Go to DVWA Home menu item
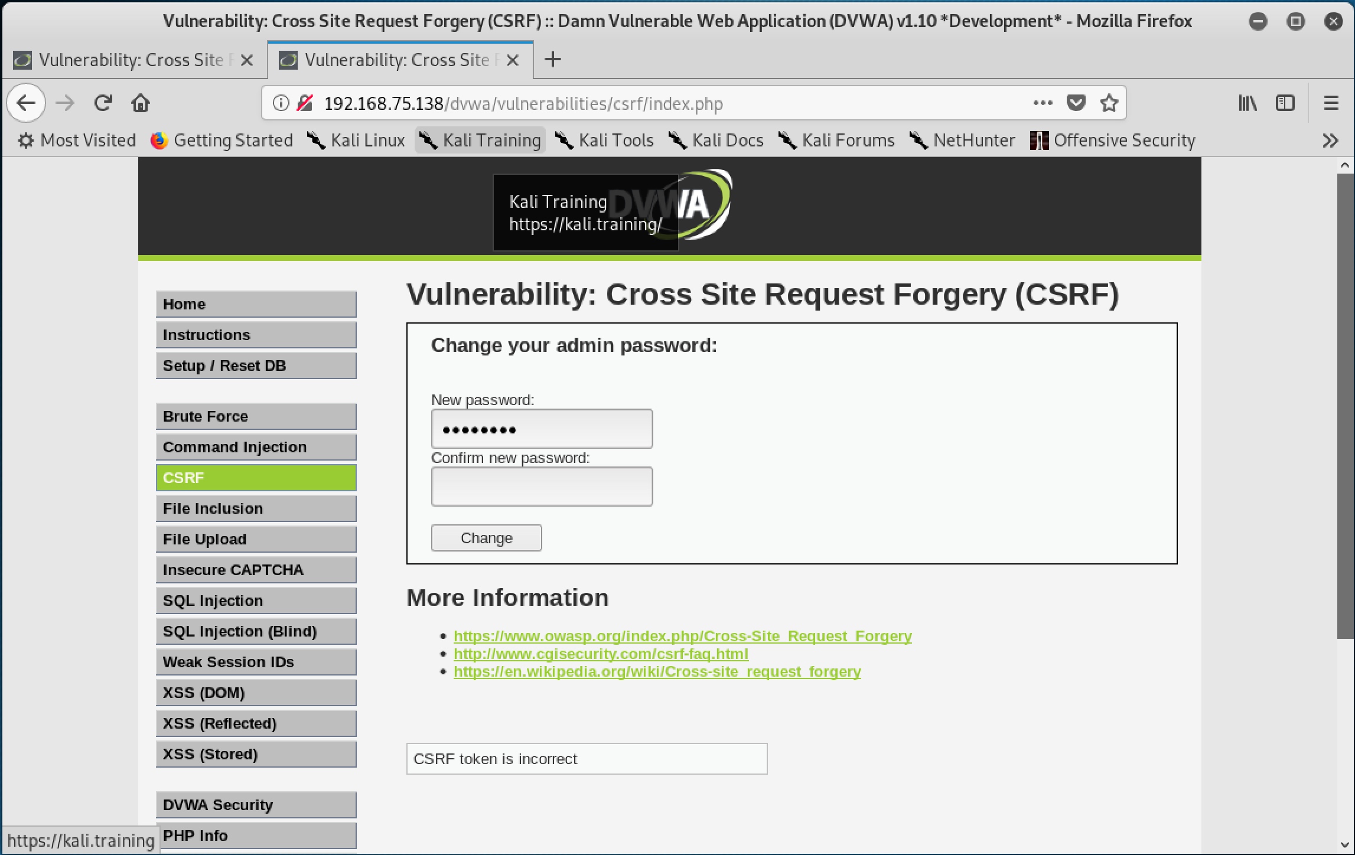The height and width of the screenshot is (855, 1355). (x=256, y=304)
